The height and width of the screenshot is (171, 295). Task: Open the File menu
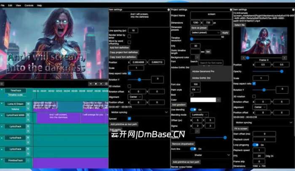tap(3, 5)
